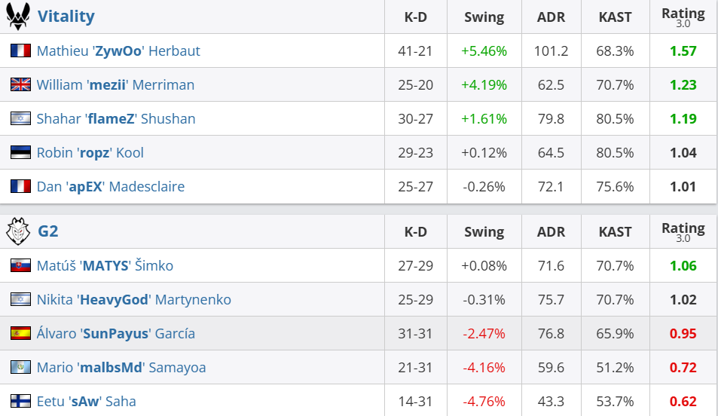Viewport: 718px width, 416px height.
Task: Click the G2 team logo icon
Action: 18,231
